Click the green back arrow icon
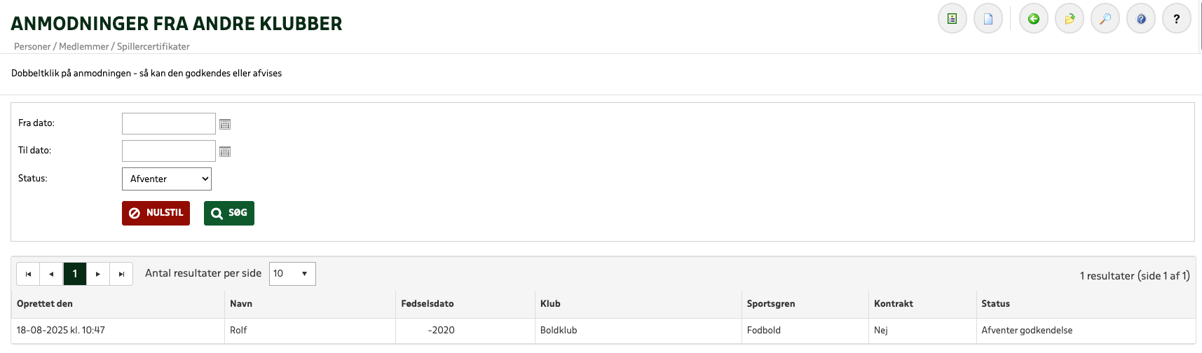The image size is (1202, 353). tap(1033, 19)
